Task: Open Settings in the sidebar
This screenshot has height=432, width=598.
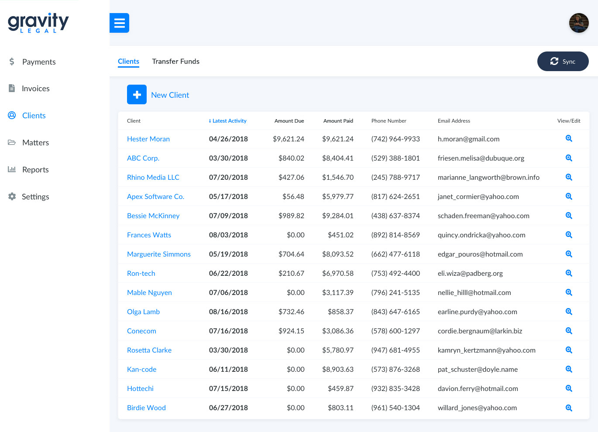Action: pos(35,197)
